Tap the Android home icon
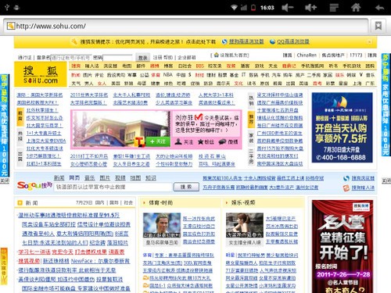The image size is (391, 293). click(356, 7)
